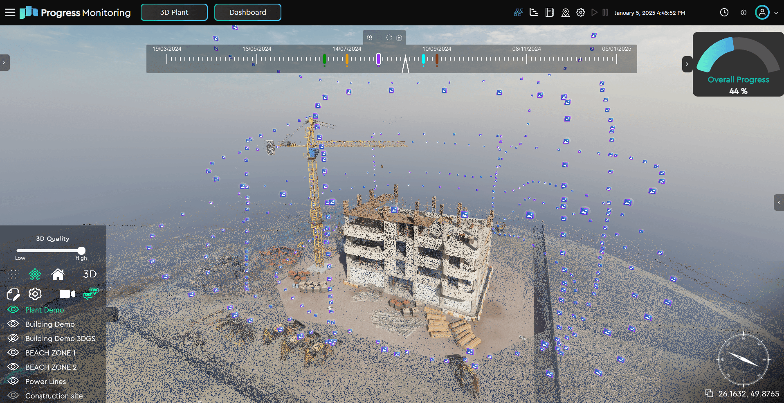Toggle BEACH ZONE 1 visibility eye
784x403 pixels.
pyautogui.click(x=13, y=352)
